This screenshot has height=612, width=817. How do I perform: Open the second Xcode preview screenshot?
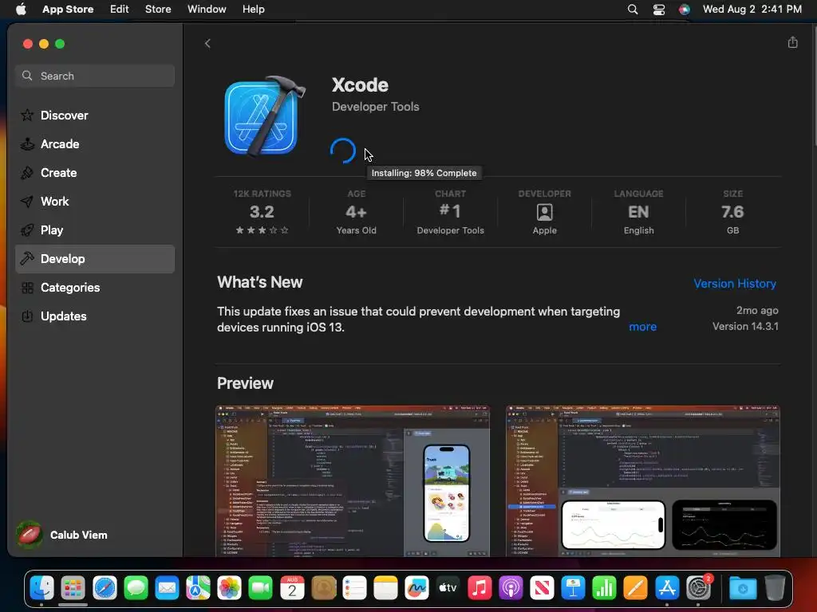click(643, 481)
